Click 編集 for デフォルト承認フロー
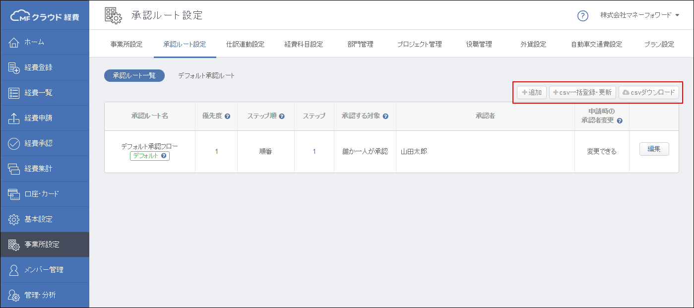This screenshot has height=308, width=694. pos(654,149)
